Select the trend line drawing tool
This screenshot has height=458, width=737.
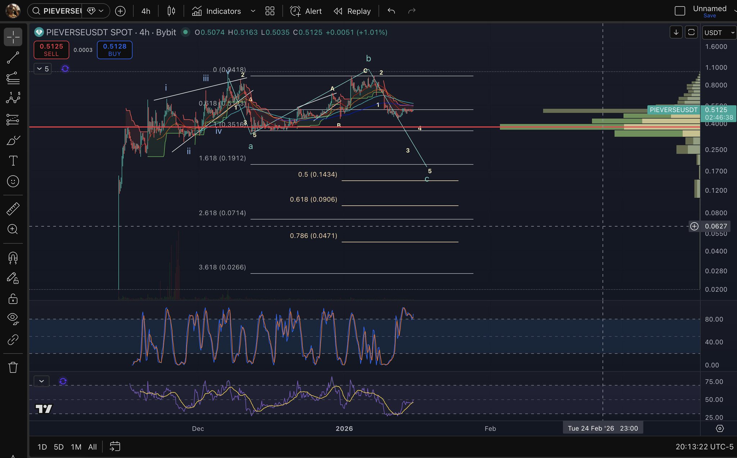[13, 58]
